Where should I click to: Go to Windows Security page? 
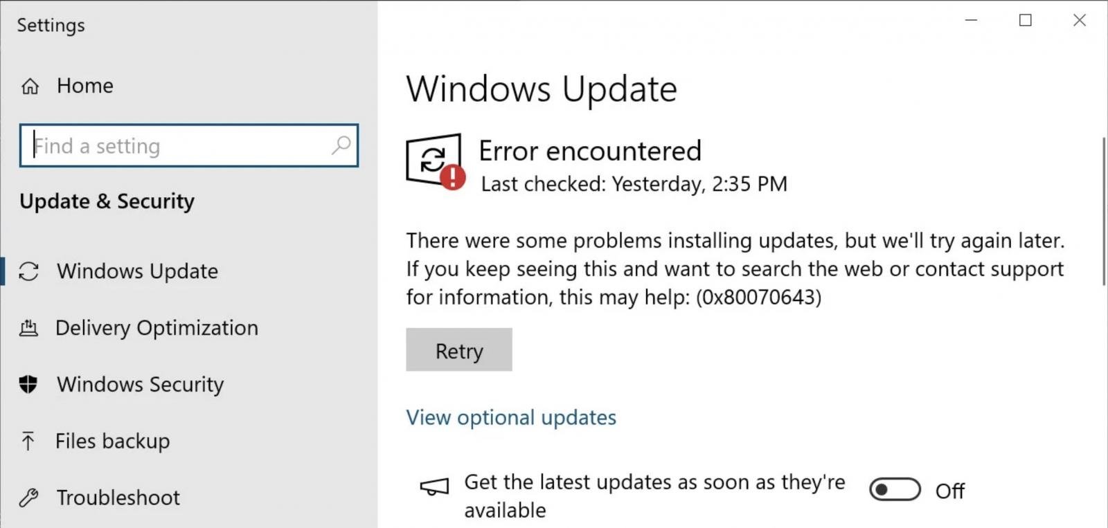(x=140, y=384)
